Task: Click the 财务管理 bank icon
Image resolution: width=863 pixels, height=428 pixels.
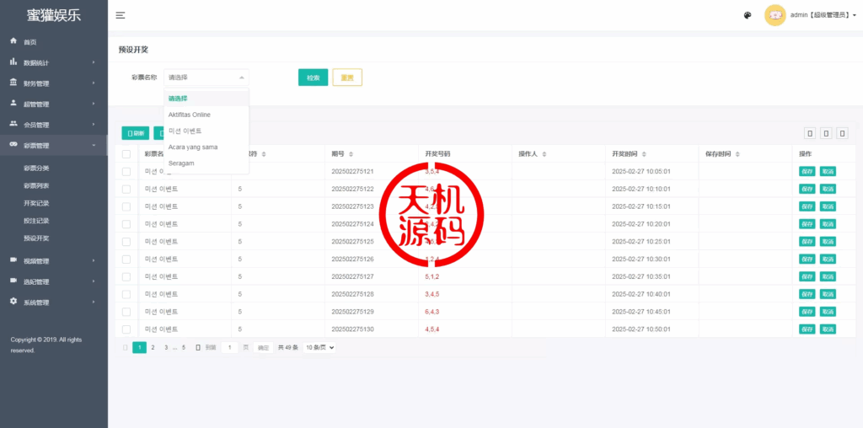Action: click(x=13, y=83)
